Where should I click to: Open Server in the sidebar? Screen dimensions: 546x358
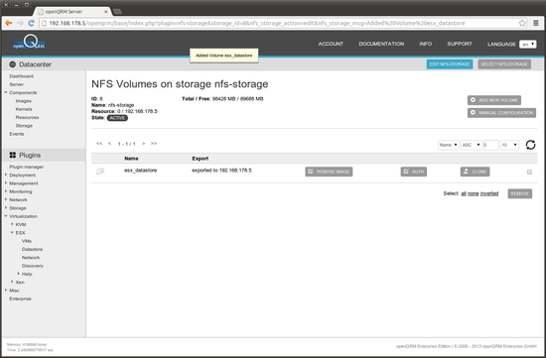tap(16, 84)
